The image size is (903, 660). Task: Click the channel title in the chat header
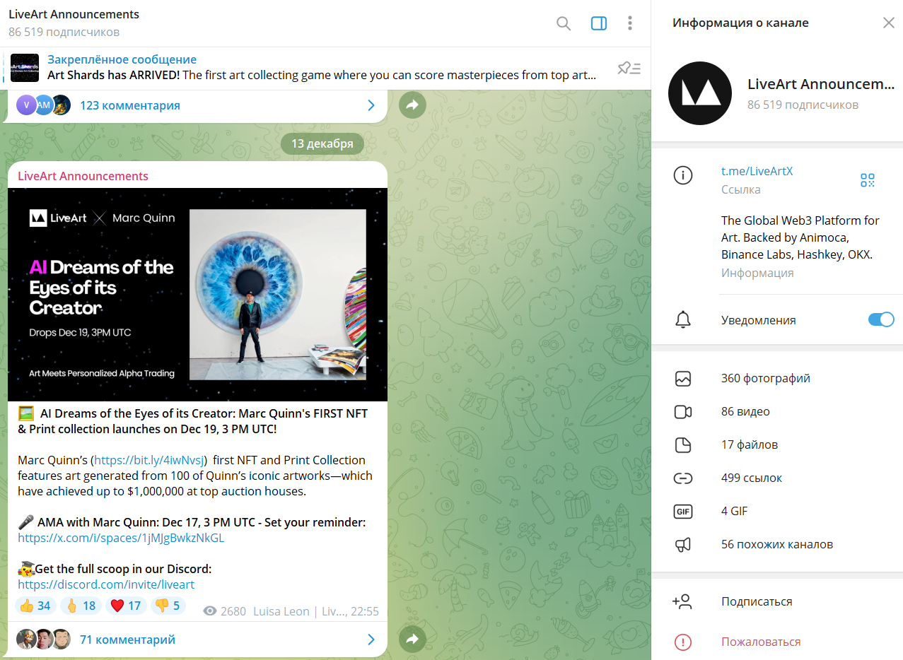[74, 14]
